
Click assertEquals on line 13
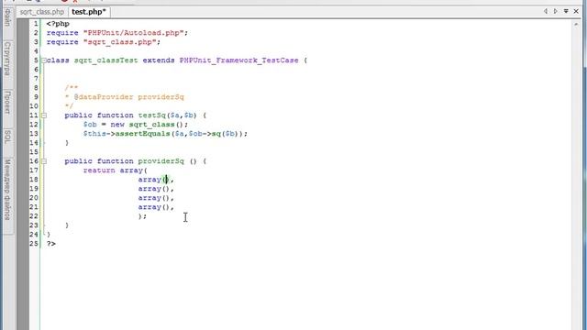tap(143, 134)
